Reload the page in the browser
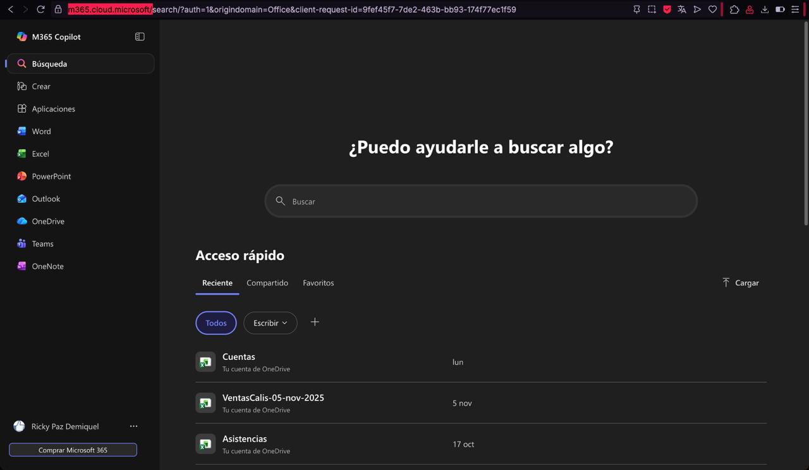This screenshot has width=809, height=470. (x=40, y=9)
